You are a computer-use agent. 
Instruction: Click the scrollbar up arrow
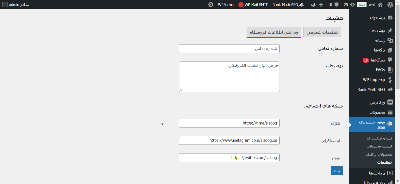(x=398, y=2)
